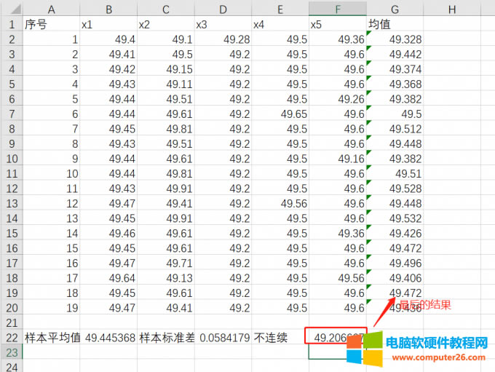Click the cell showing 0.0584179
495x372 pixels.
(x=223, y=337)
